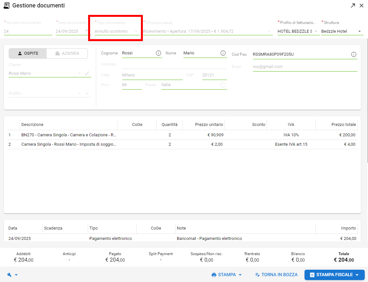Open the calendar icon for Data documento
Screen dimensions: 368x282
tap(86, 31)
